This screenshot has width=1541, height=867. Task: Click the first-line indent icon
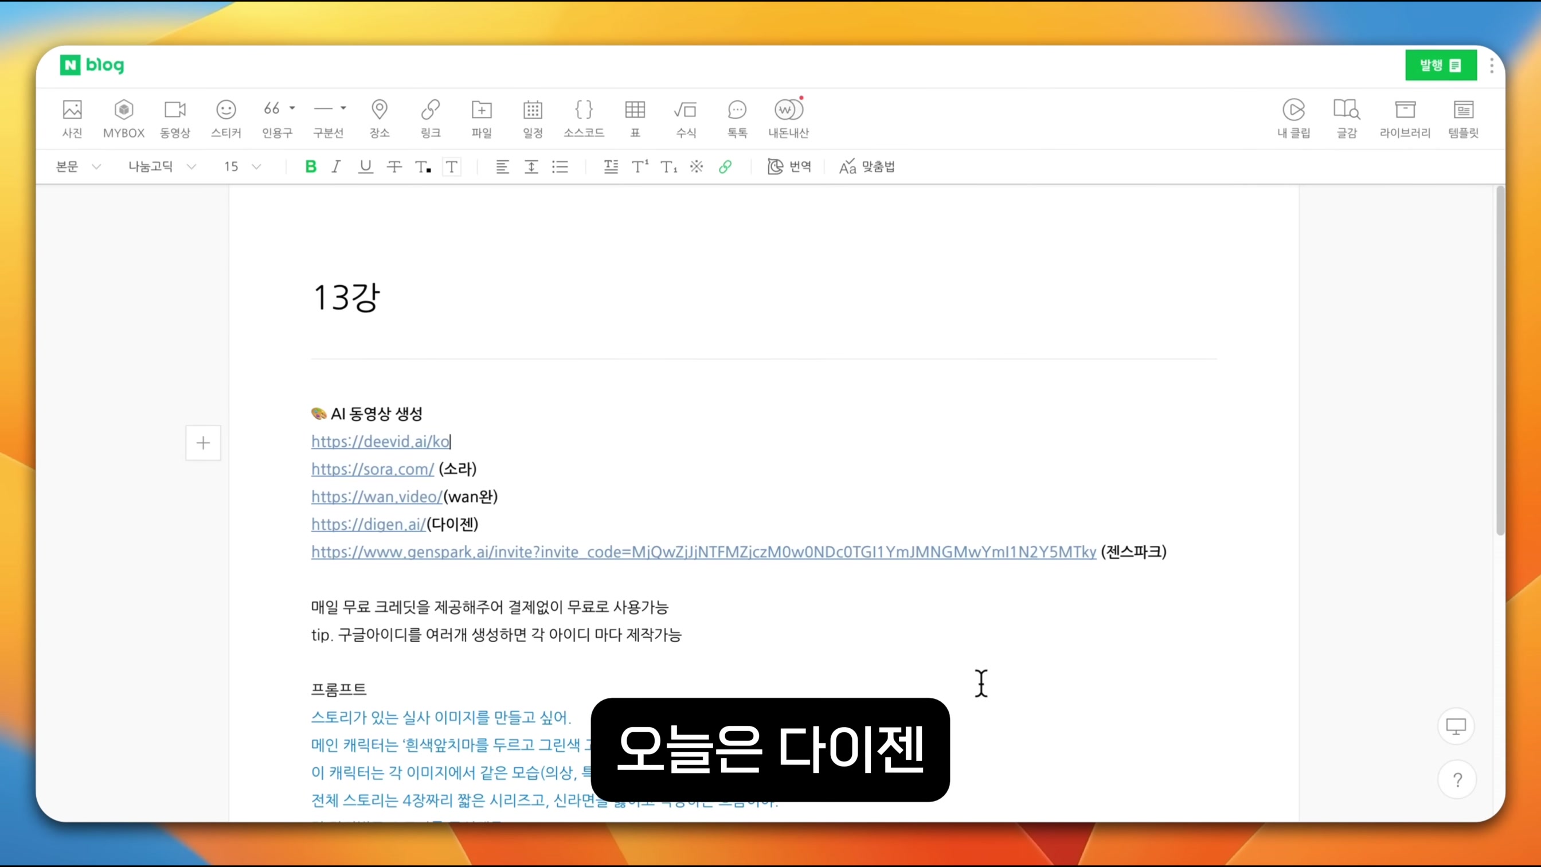pos(611,166)
